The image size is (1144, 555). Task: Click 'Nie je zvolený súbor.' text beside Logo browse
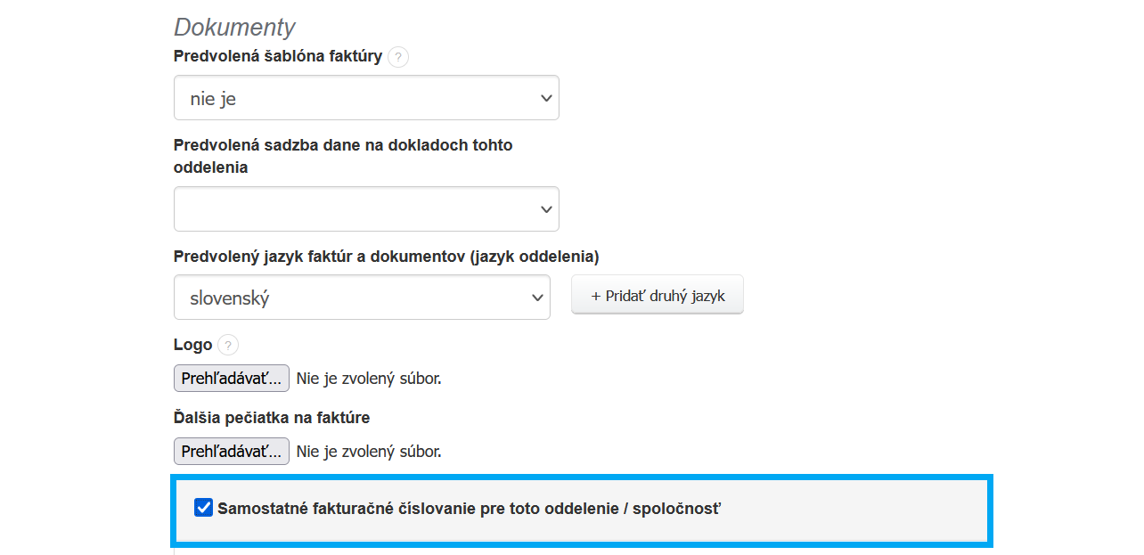coord(369,379)
